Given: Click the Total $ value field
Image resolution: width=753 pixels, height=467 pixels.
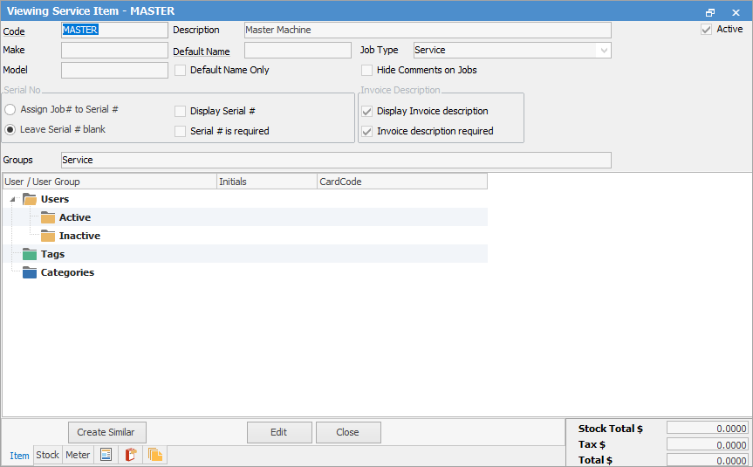Looking at the screenshot, I should point(707,460).
